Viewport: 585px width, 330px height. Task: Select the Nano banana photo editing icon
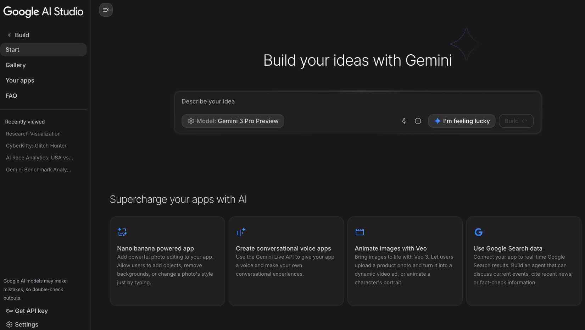[122, 232]
